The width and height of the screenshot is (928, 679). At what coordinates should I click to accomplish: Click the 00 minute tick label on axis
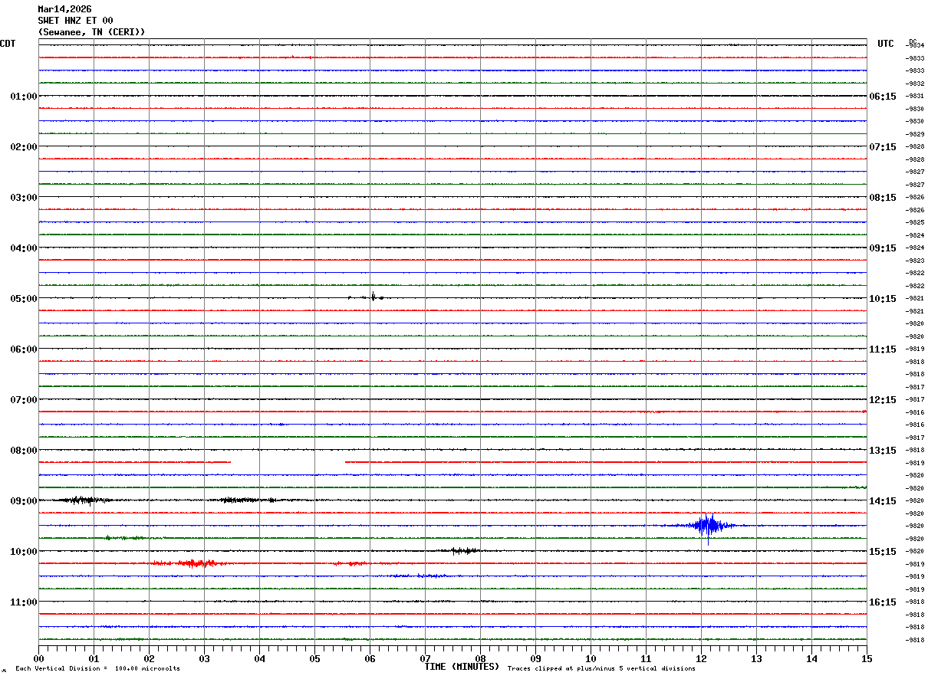pos(39,658)
